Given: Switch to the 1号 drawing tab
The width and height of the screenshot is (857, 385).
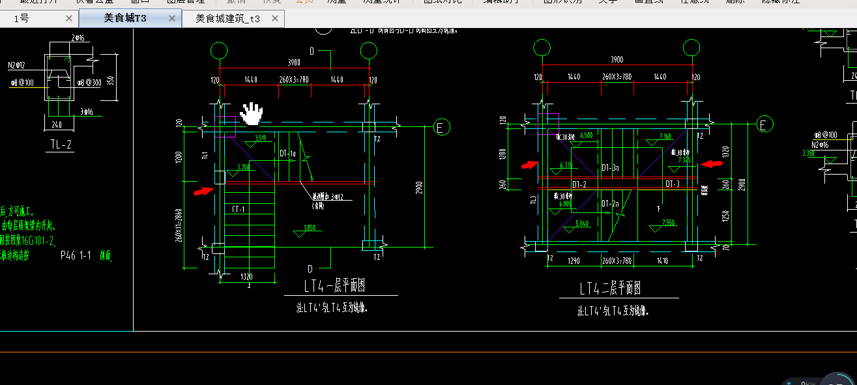Looking at the screenshot, I should point(22,19).
